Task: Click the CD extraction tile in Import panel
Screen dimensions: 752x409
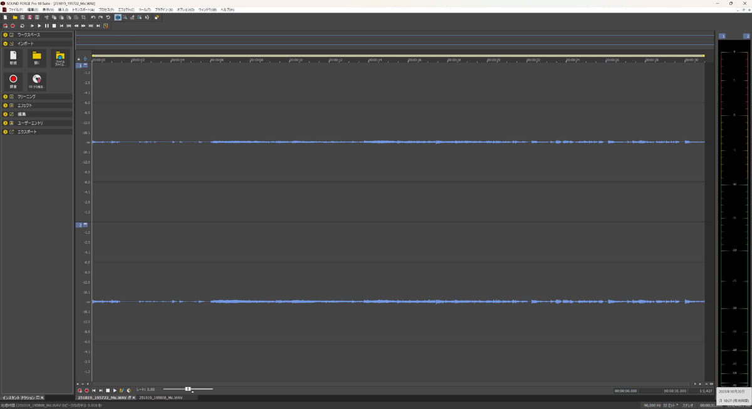Action: 37,81
